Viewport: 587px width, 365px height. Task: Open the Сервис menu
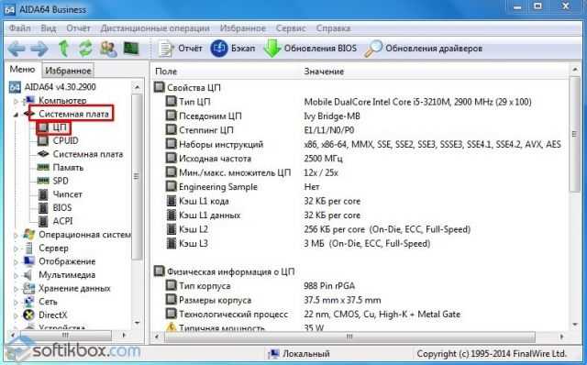(x=291, y=28)
